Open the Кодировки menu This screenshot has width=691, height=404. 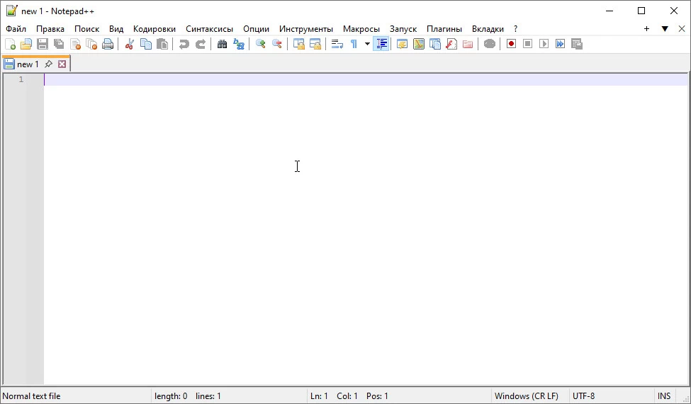pyautogui.click(x=154, y=29)
